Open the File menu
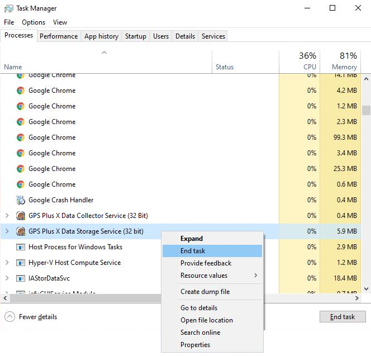The height and width of the screenshot is (356, 371). click(x=9, y=22)
